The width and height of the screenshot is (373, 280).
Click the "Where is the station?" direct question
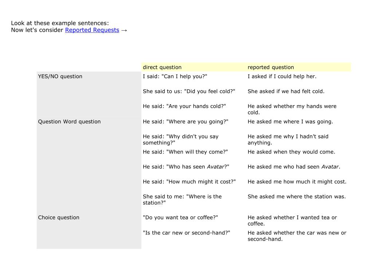[x=182, y=199]
